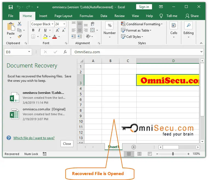Close the Document Recovery pane

point(67,144)
